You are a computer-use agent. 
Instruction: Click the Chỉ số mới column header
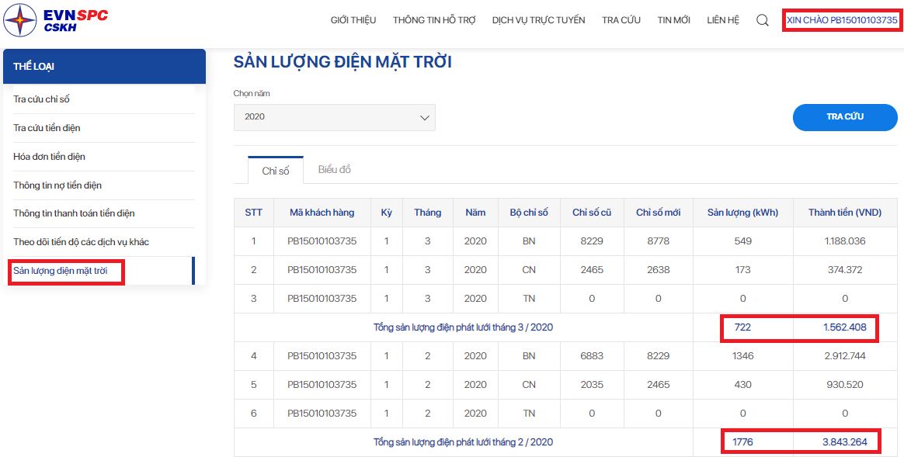pyautogui.click(x=658, y=213)
